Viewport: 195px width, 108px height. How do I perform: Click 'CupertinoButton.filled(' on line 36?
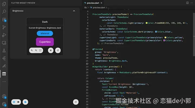pos(115,104)
